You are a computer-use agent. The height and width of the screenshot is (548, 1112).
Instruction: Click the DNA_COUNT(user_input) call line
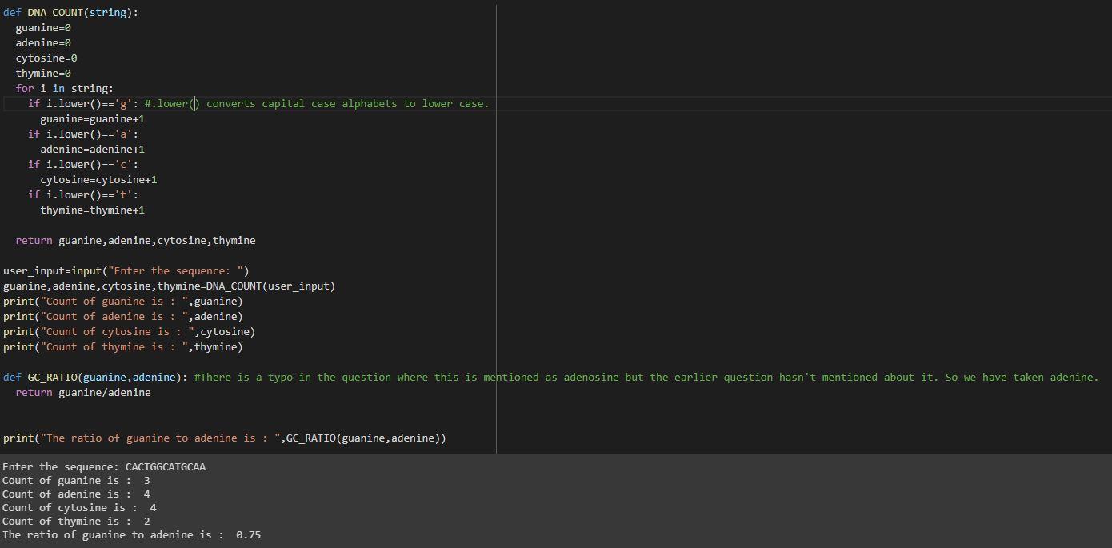pos(169,286)
